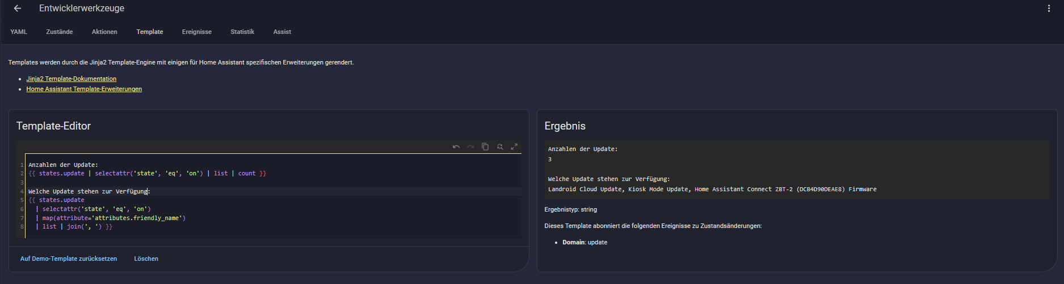Undo the last template editor change

point(456,147)
